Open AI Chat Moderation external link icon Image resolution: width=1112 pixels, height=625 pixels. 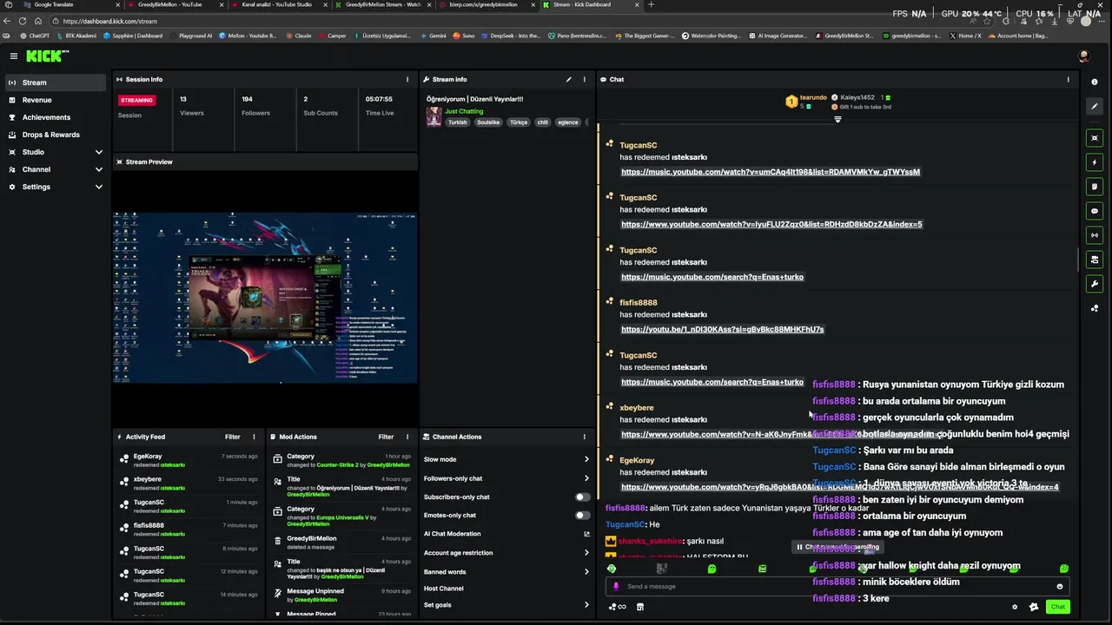click(x=586, y=534)
